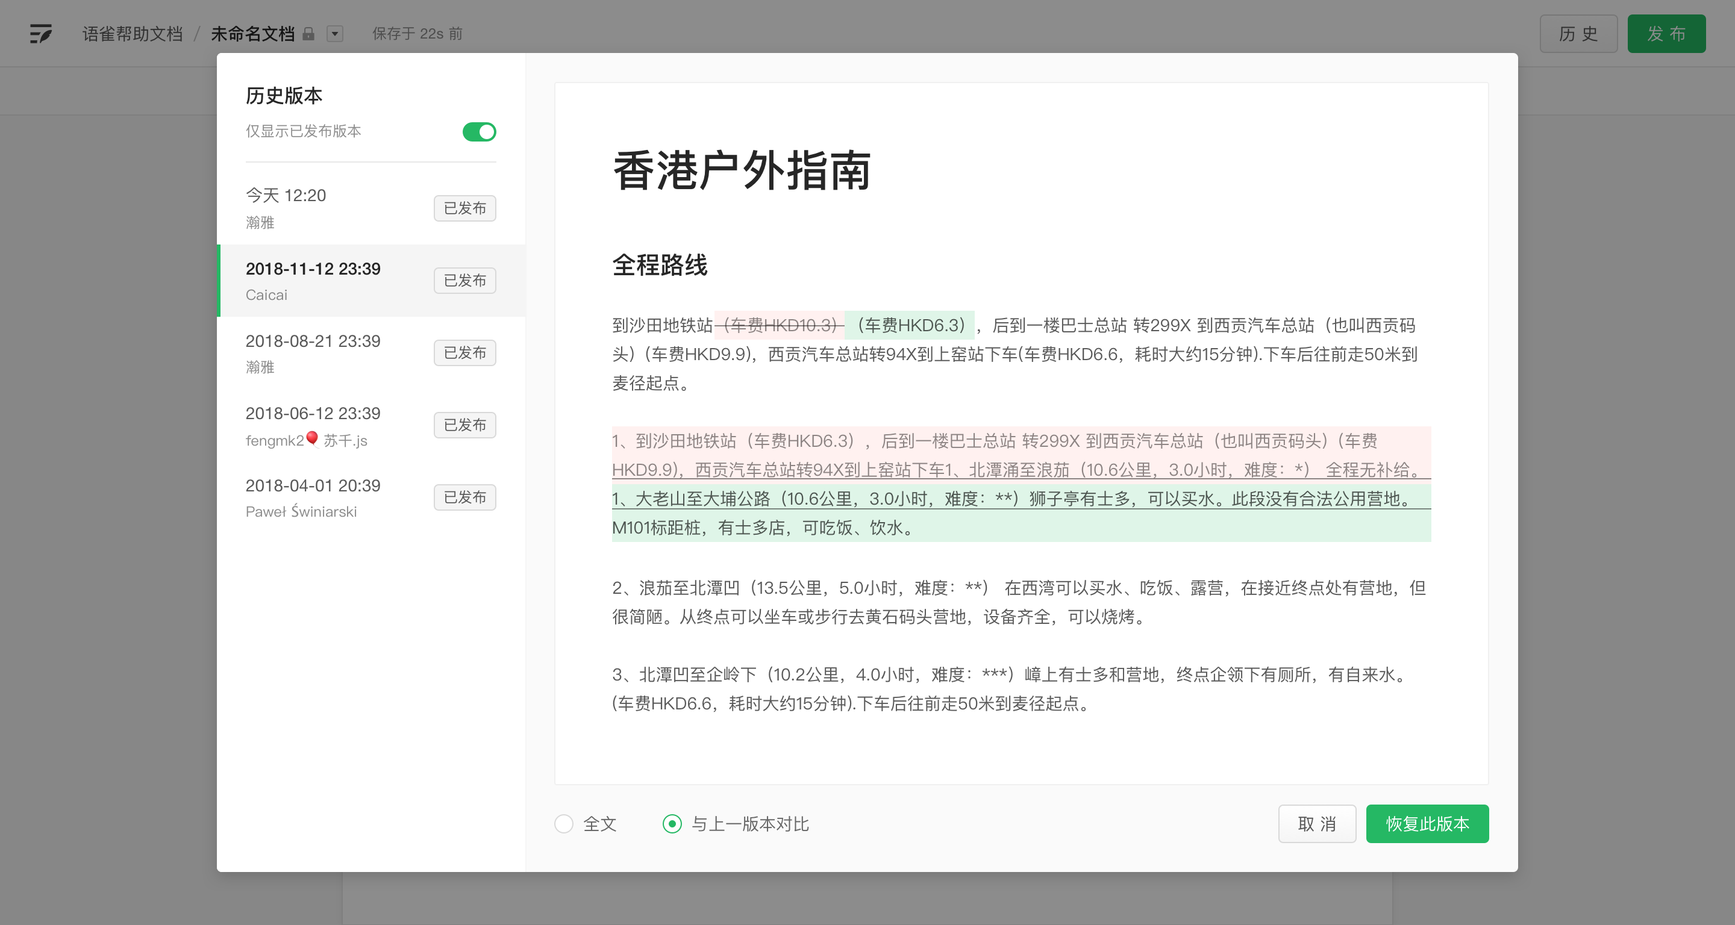Click the Yuque logo icon

[x=40, y=33]
